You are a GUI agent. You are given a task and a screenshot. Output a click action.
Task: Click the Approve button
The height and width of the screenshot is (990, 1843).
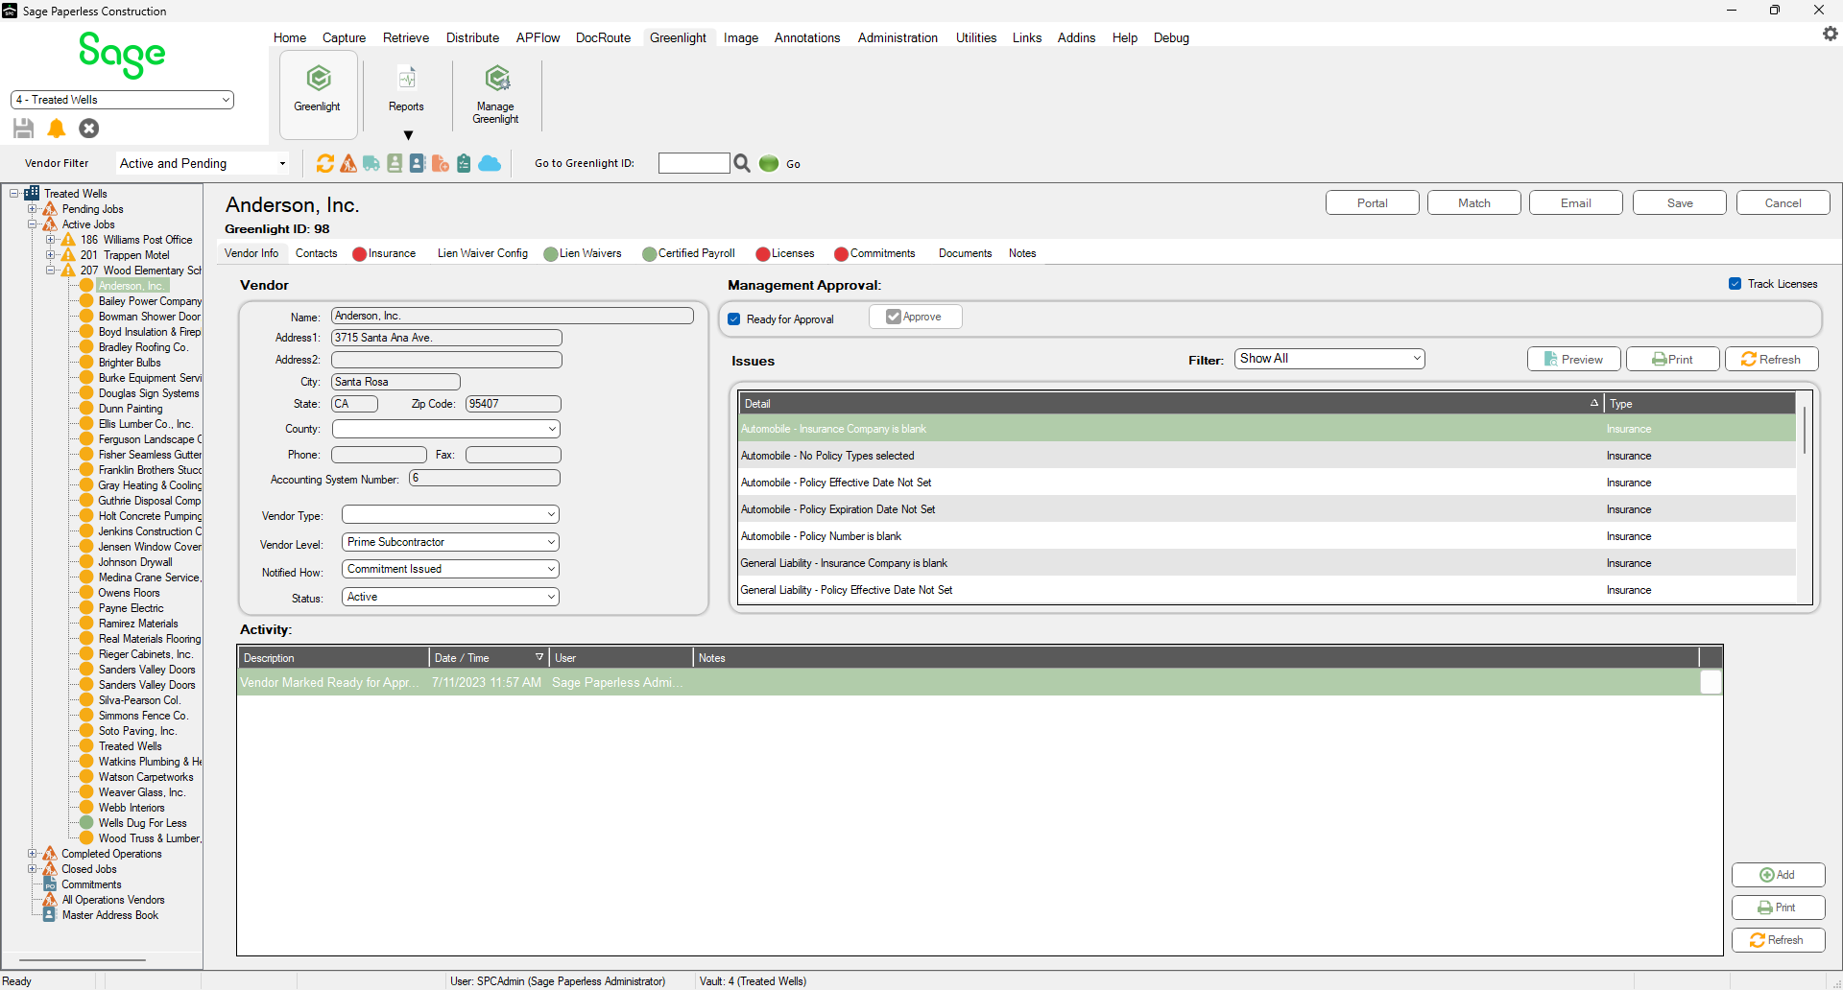[915, 317]
